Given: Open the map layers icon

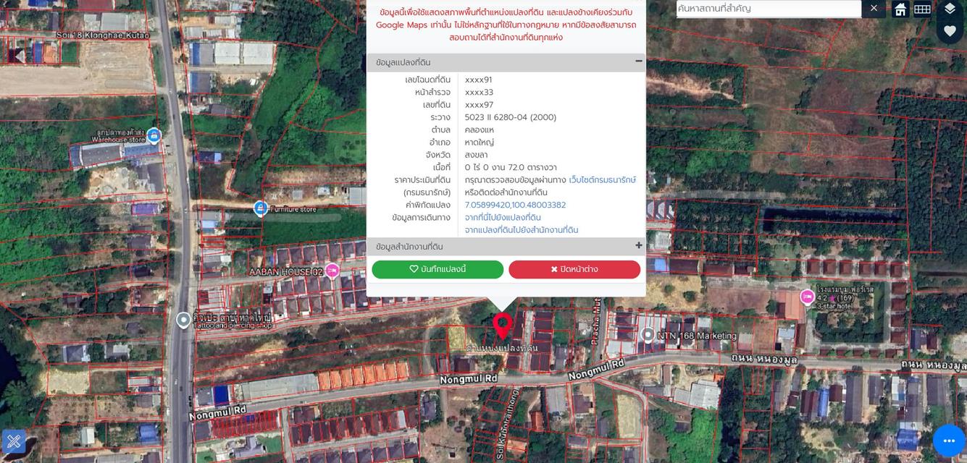Looking at the screenshot, I should 950,9.
